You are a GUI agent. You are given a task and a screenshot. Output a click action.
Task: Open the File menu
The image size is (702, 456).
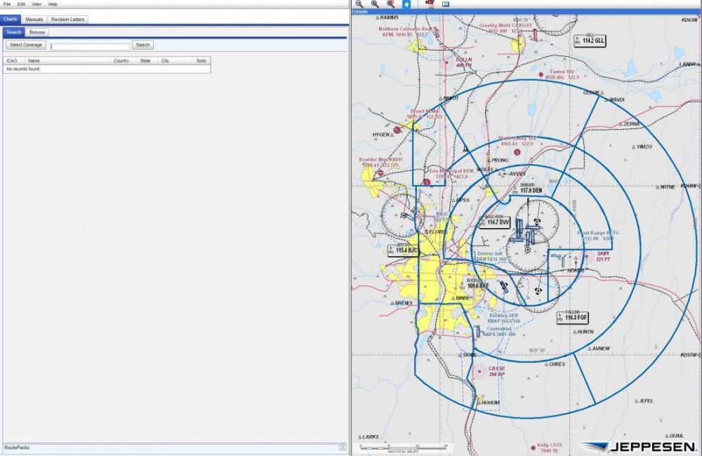pos(7,4)
